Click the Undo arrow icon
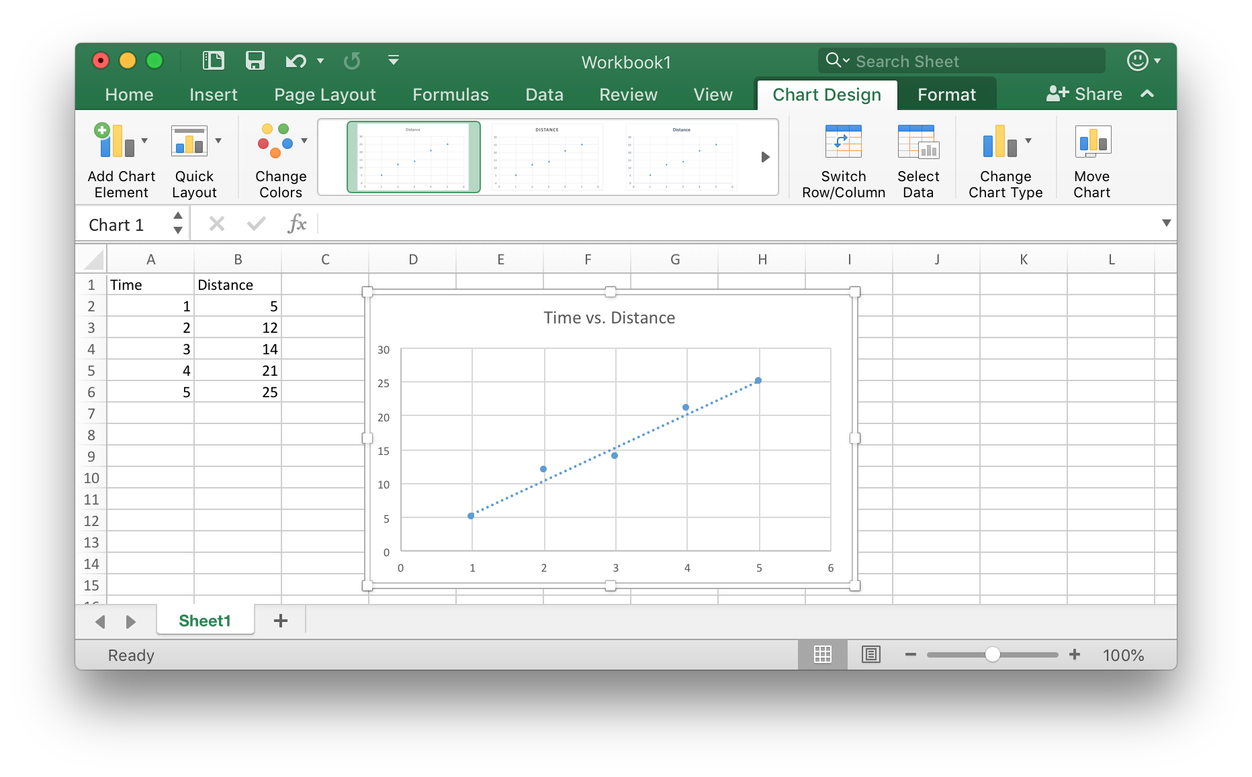Viewport: 1252px width, 777px height. 296,61
